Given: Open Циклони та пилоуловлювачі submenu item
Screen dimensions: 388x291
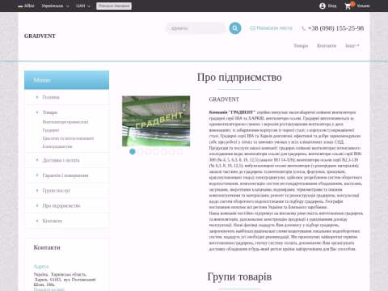Looking at the screenshot, I should click(x=68, y=138).
